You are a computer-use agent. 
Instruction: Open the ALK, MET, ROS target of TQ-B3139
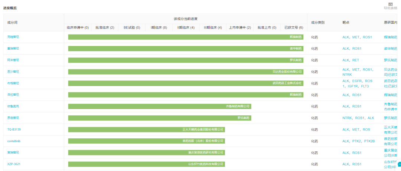coord(356,129)
